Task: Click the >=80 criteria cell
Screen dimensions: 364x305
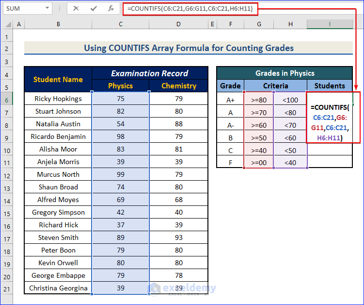Action: click(x=259, y=101)
